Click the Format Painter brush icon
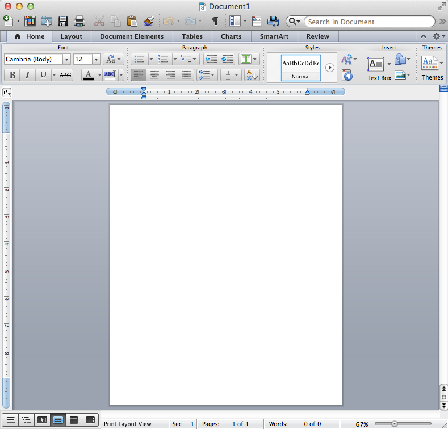448x429 pixels. pos(149,22)
